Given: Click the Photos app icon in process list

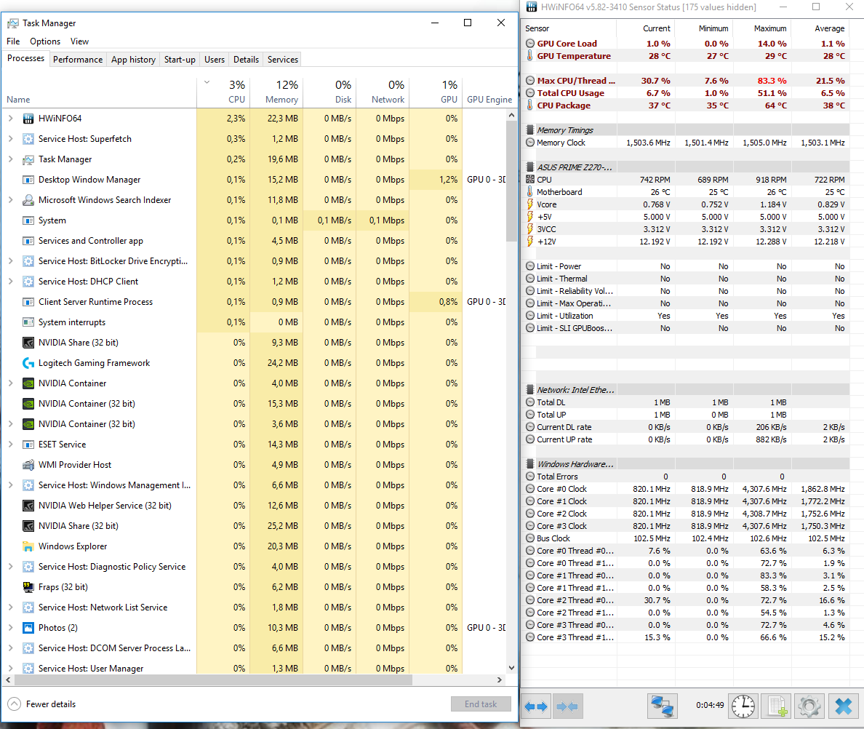Looking at the screenshot, I should tap(28, 628).
